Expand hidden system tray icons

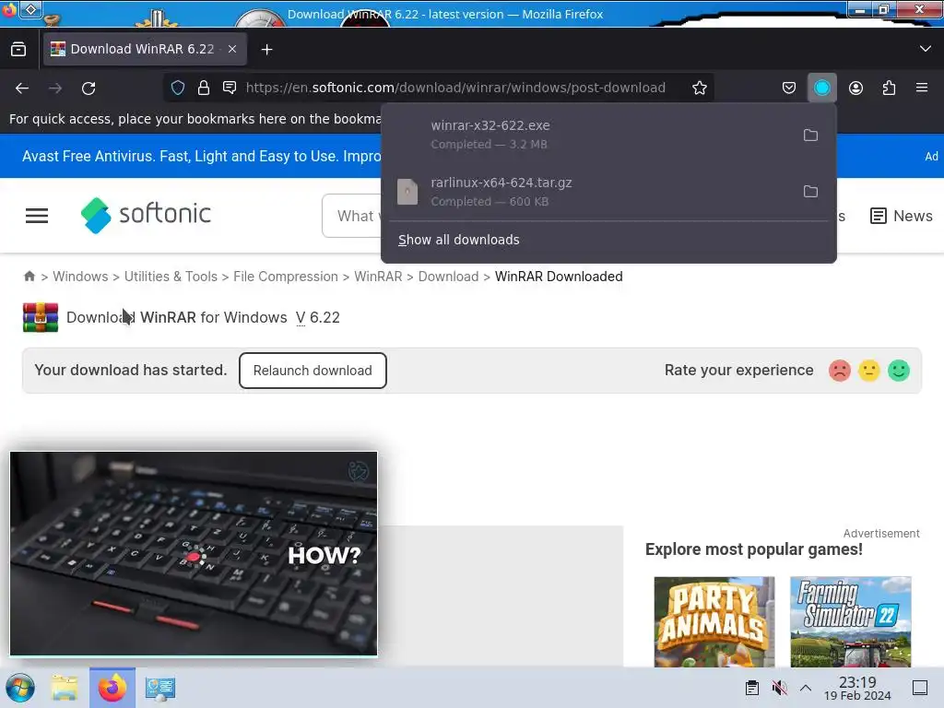pos(806,688)
